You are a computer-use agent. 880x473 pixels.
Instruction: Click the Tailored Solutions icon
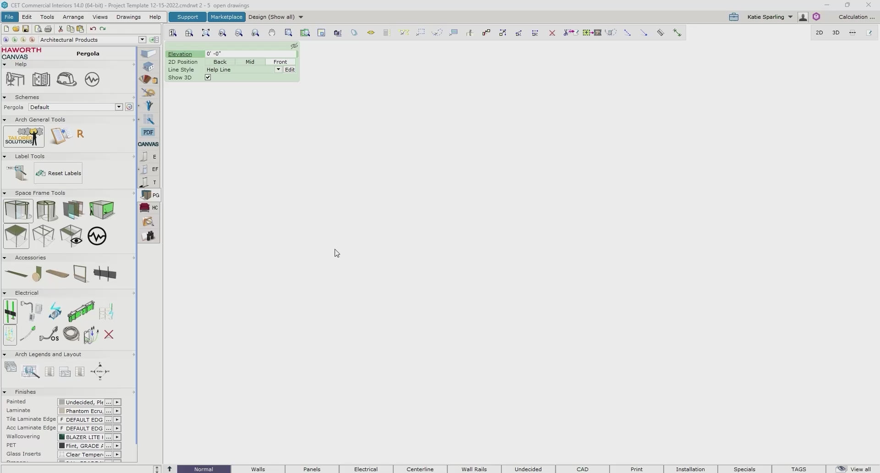[24, 137]
